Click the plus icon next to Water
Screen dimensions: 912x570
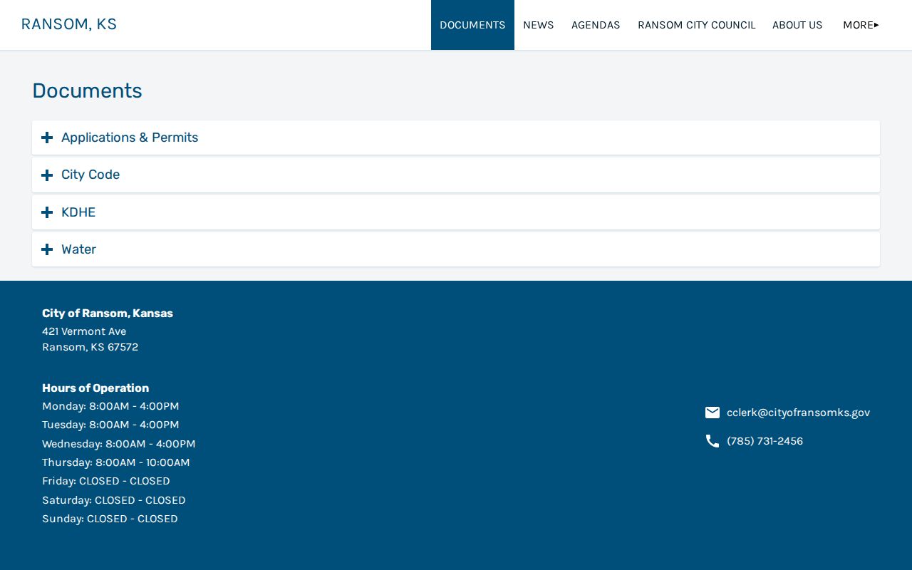click(47, 249)
